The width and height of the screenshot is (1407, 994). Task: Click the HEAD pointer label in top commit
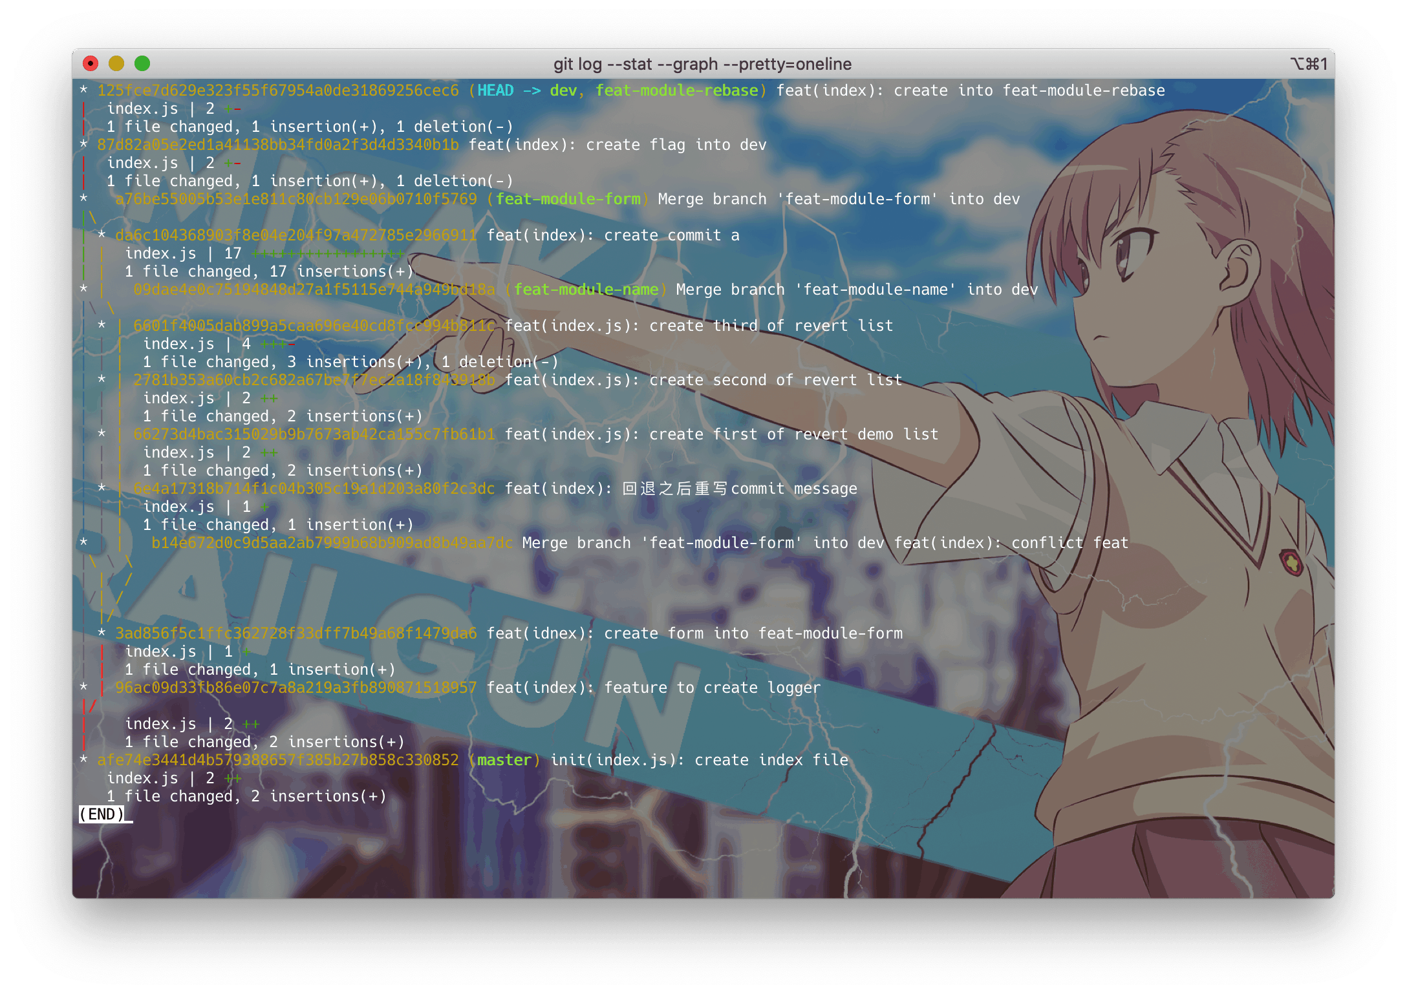pyautogui.click(x=495, y=90)
